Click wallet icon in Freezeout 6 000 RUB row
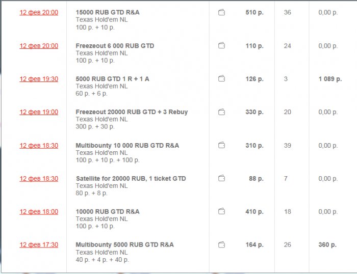 [221, 46]
